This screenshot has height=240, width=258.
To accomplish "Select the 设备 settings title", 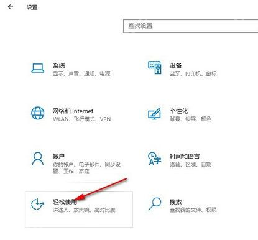I will pos(176,65).
